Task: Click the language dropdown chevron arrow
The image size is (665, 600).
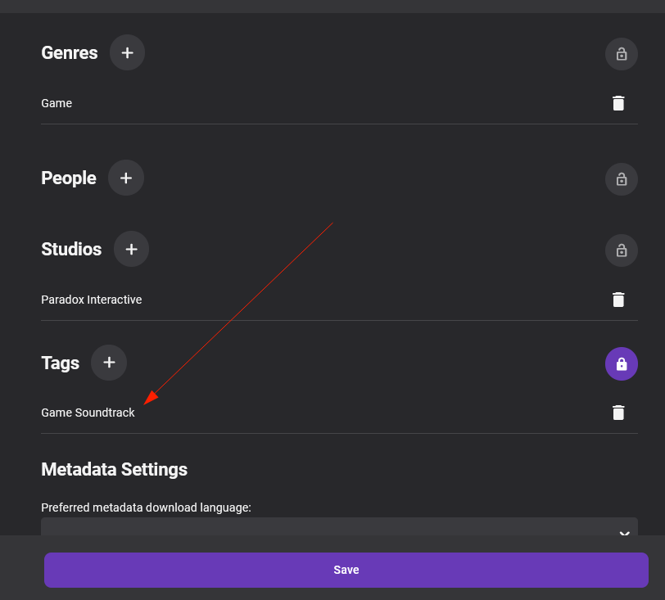Action: (x=624, y=533)
